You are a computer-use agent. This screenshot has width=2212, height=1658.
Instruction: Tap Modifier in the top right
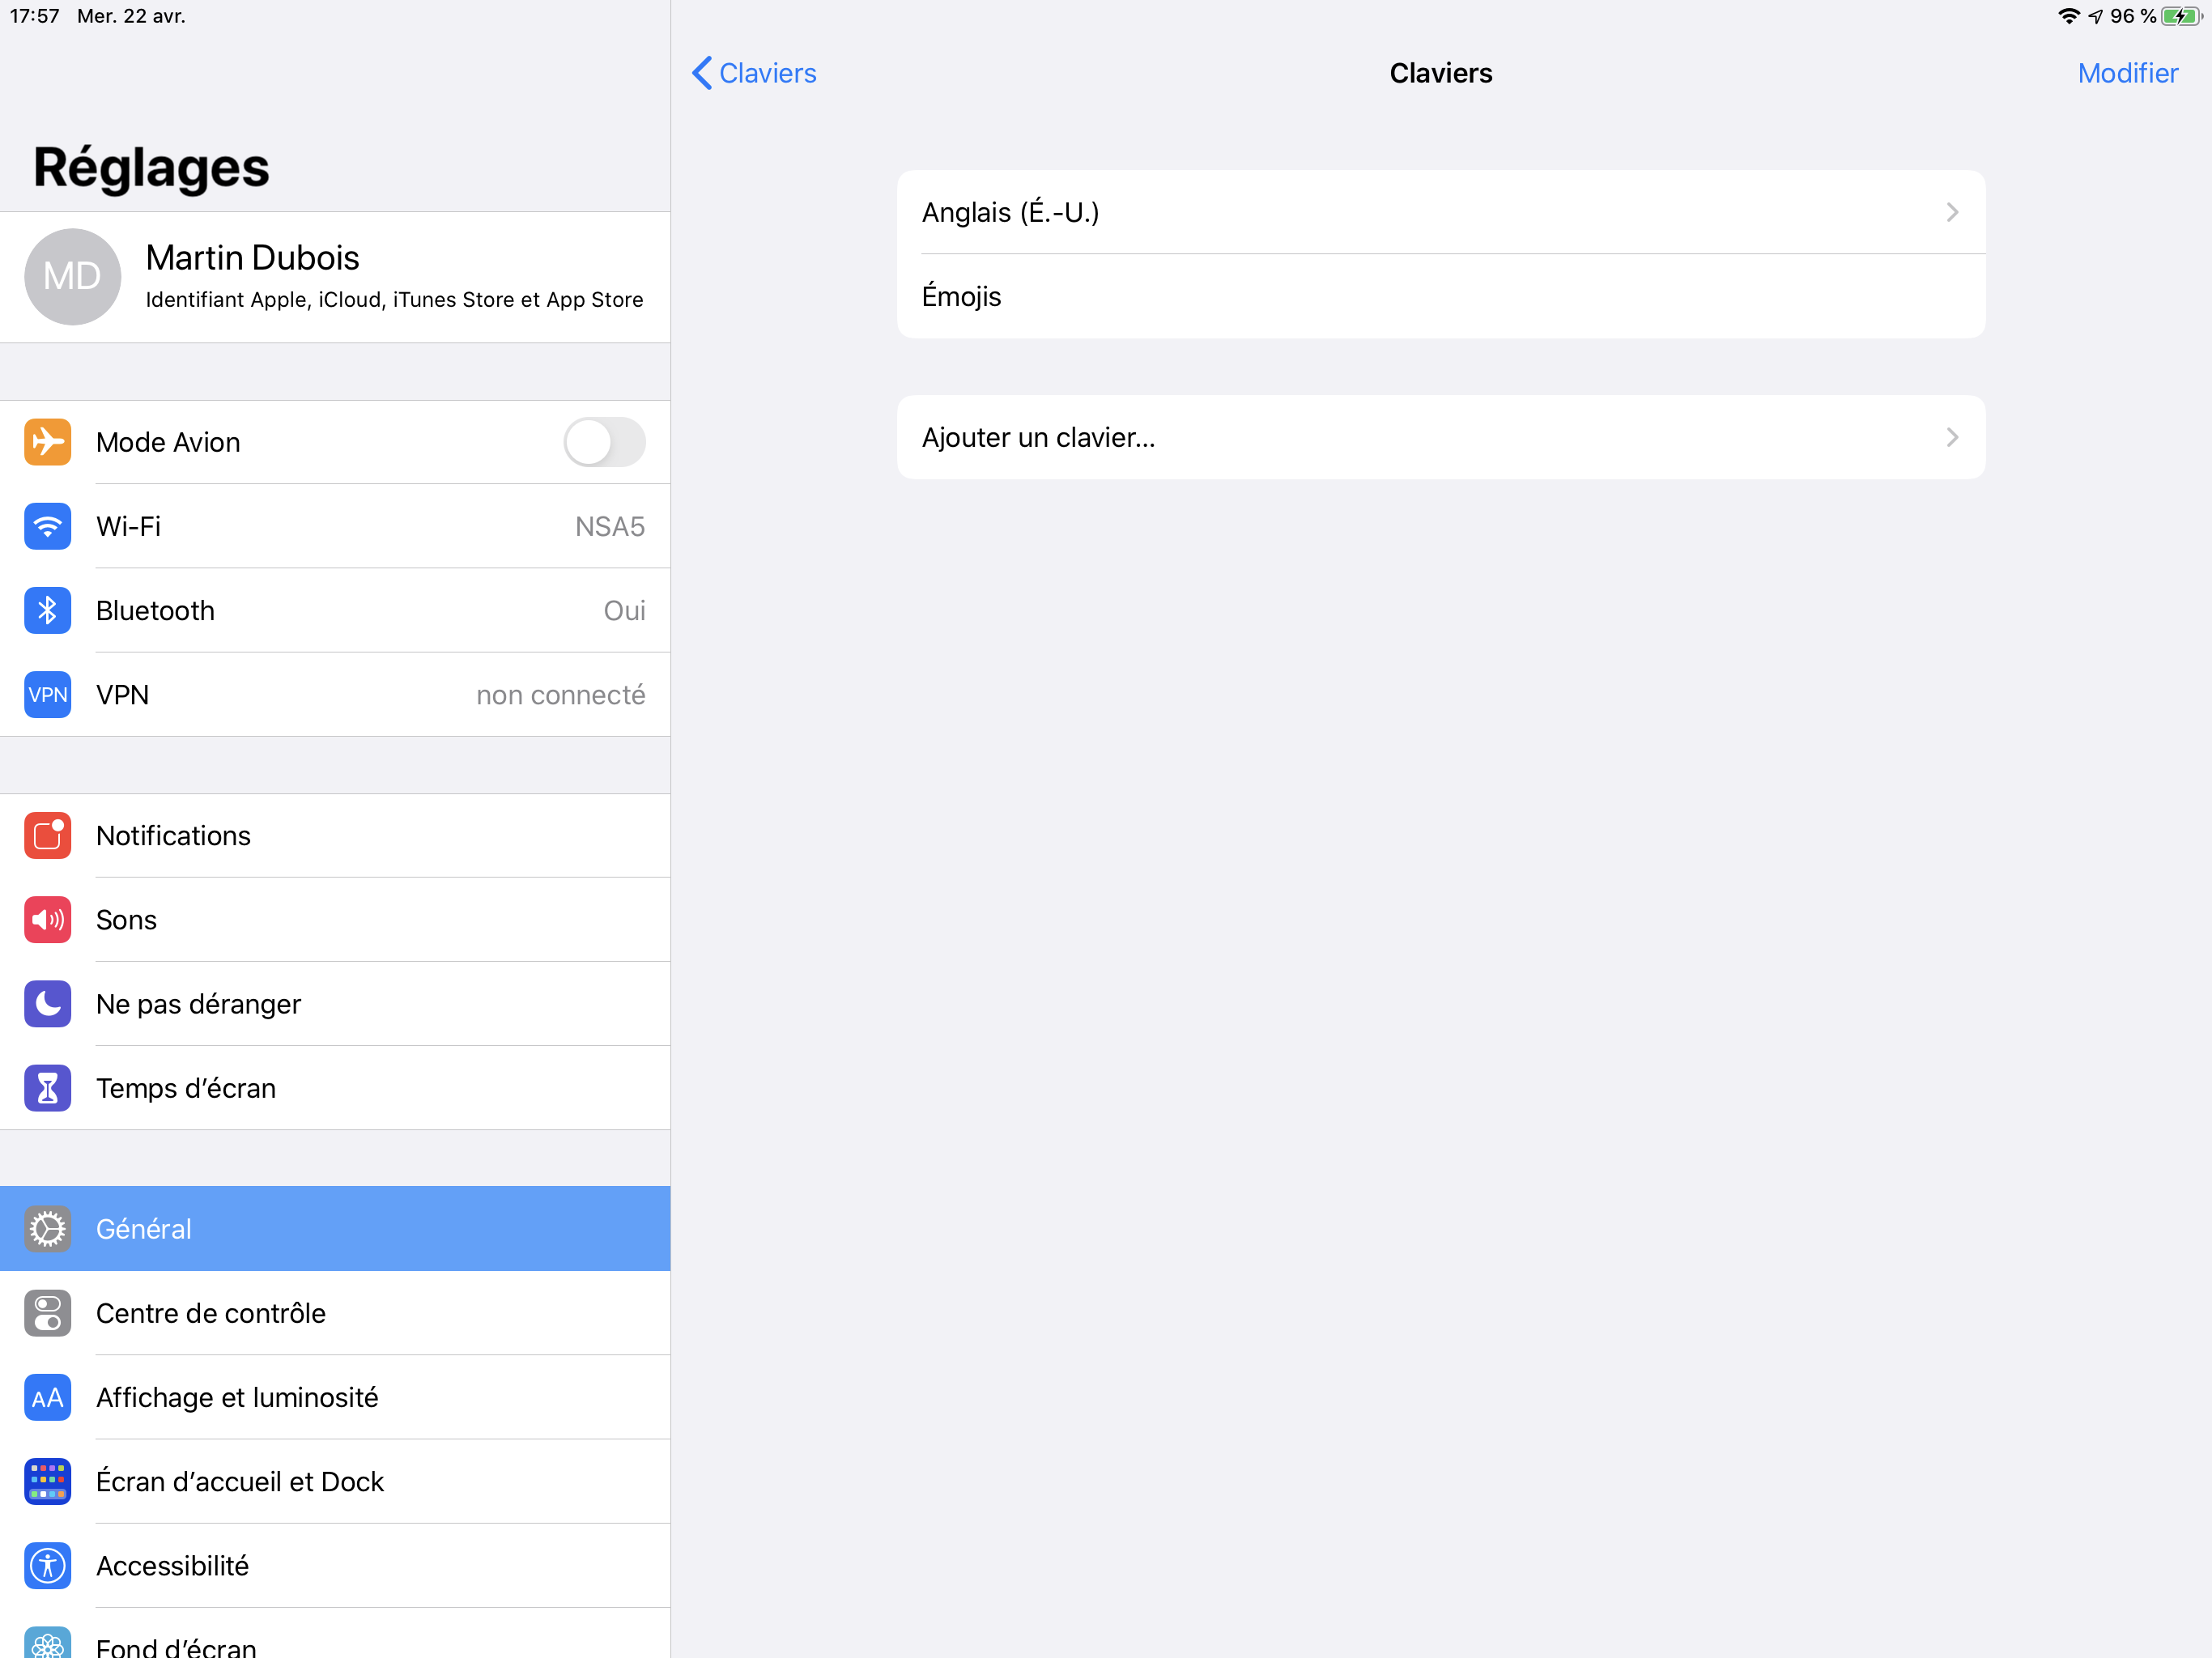pos(2127,73)
